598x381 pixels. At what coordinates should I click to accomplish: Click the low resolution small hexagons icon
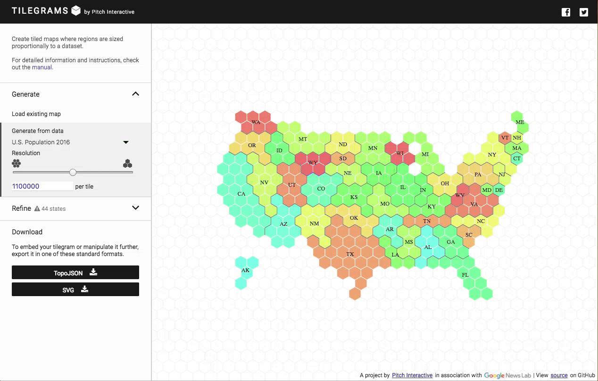(17, 164)
